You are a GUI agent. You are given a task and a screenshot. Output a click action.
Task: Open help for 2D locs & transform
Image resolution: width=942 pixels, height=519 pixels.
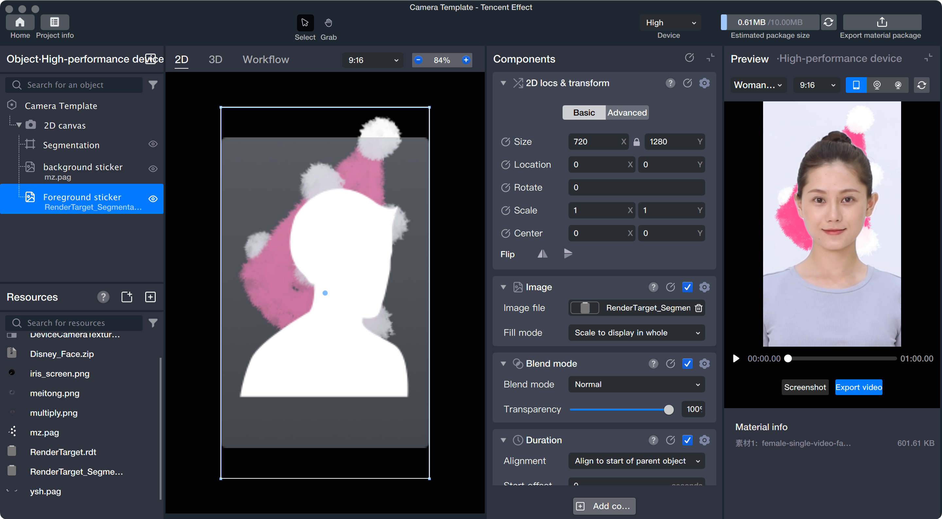click(x=670, y=83)
